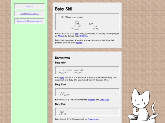Click the Baby Reko subheading
The width and height of the screenshot is (165, 123).
61,104
